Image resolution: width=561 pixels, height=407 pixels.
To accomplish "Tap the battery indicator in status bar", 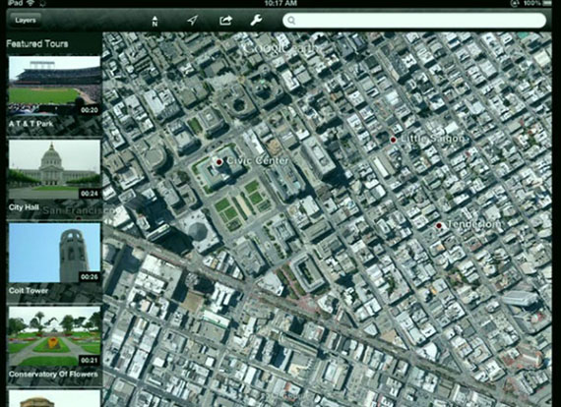I will (x=547, y=3).
